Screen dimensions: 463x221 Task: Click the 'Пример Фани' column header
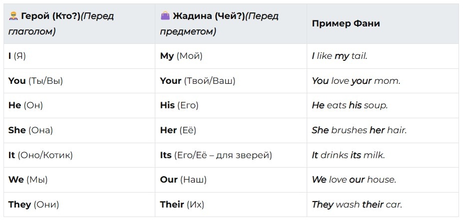(383, 23)
